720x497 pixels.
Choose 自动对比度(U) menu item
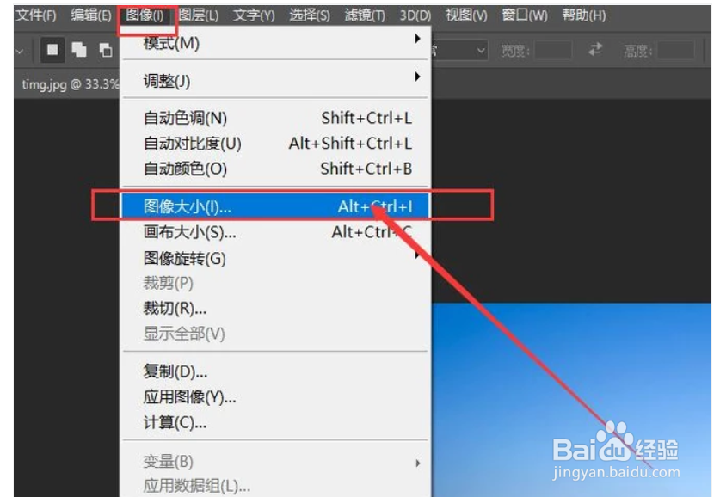(275, 144)
